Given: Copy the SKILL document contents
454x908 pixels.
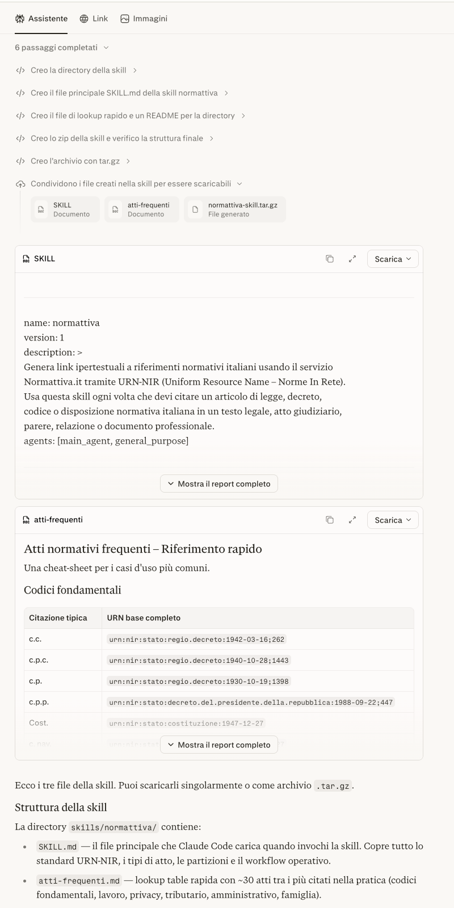Looking at the screenshot, I should pyautogui.click(x=330, y=259).
